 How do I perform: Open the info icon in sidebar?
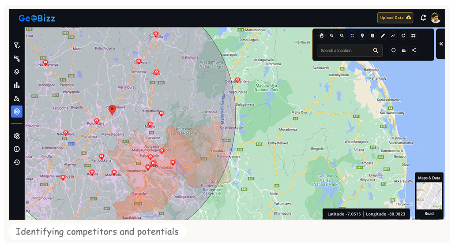click(x=17, y=149)
